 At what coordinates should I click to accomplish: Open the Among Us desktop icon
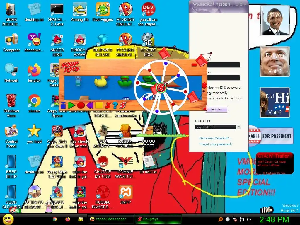(80, 12)
